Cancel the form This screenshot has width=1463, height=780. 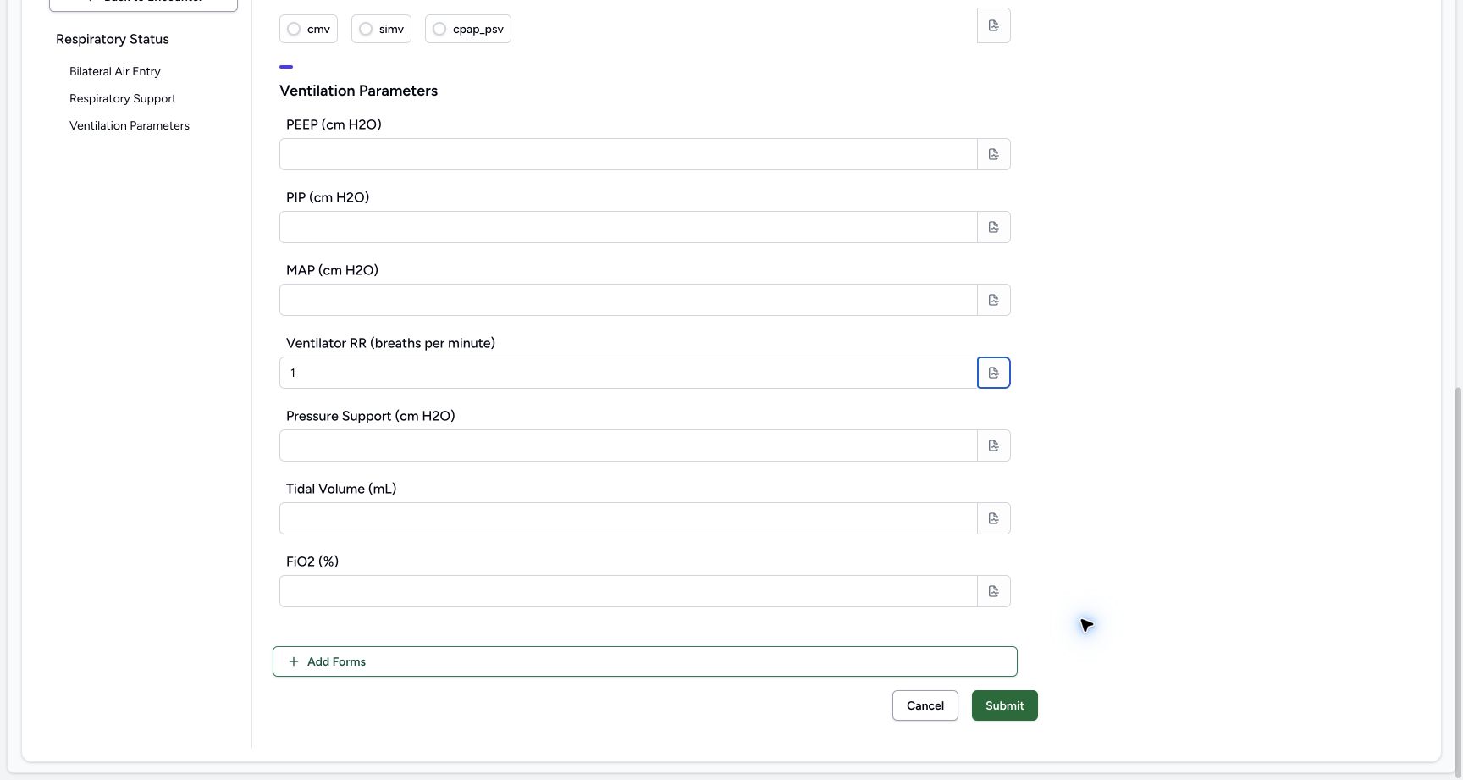pyautogui.click(x=925, y=705)
